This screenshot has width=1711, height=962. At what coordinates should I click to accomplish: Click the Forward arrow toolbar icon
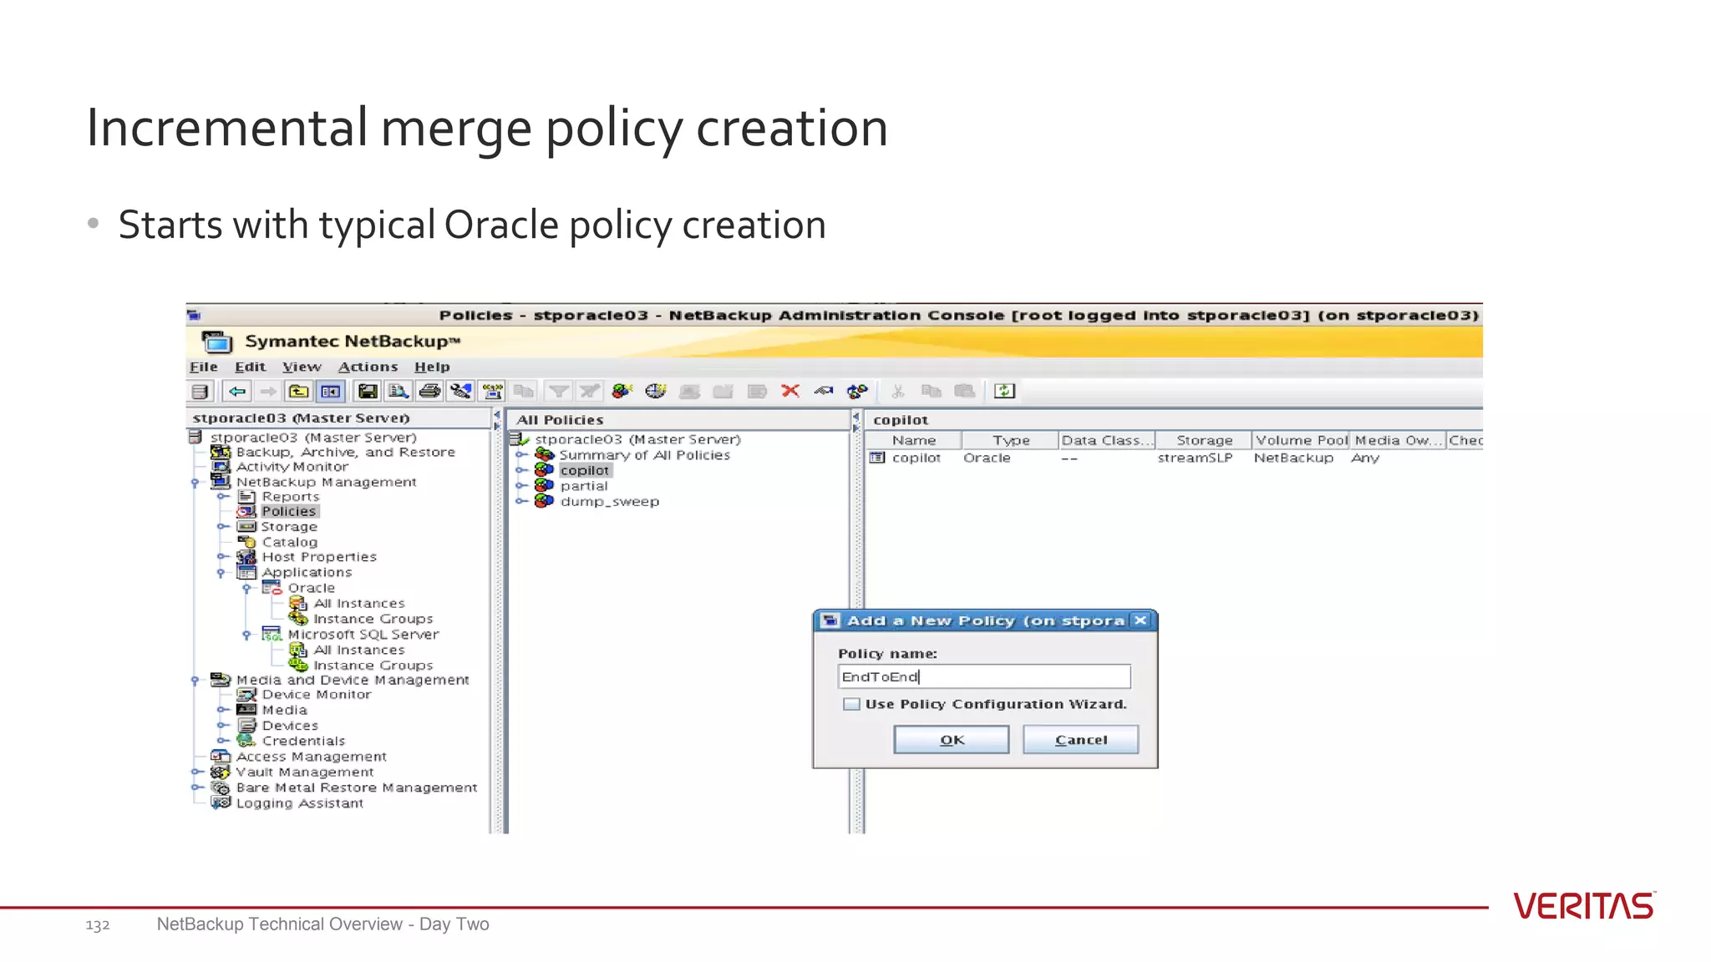point(268,391)
